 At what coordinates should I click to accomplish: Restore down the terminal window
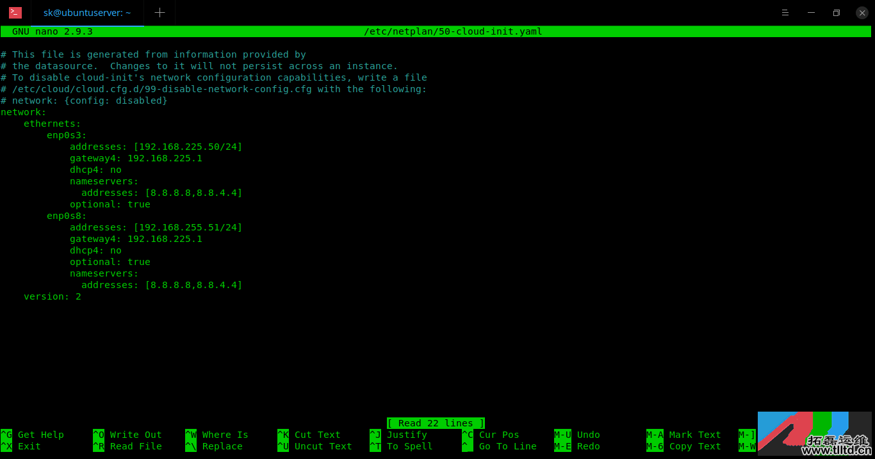[836, 13]
